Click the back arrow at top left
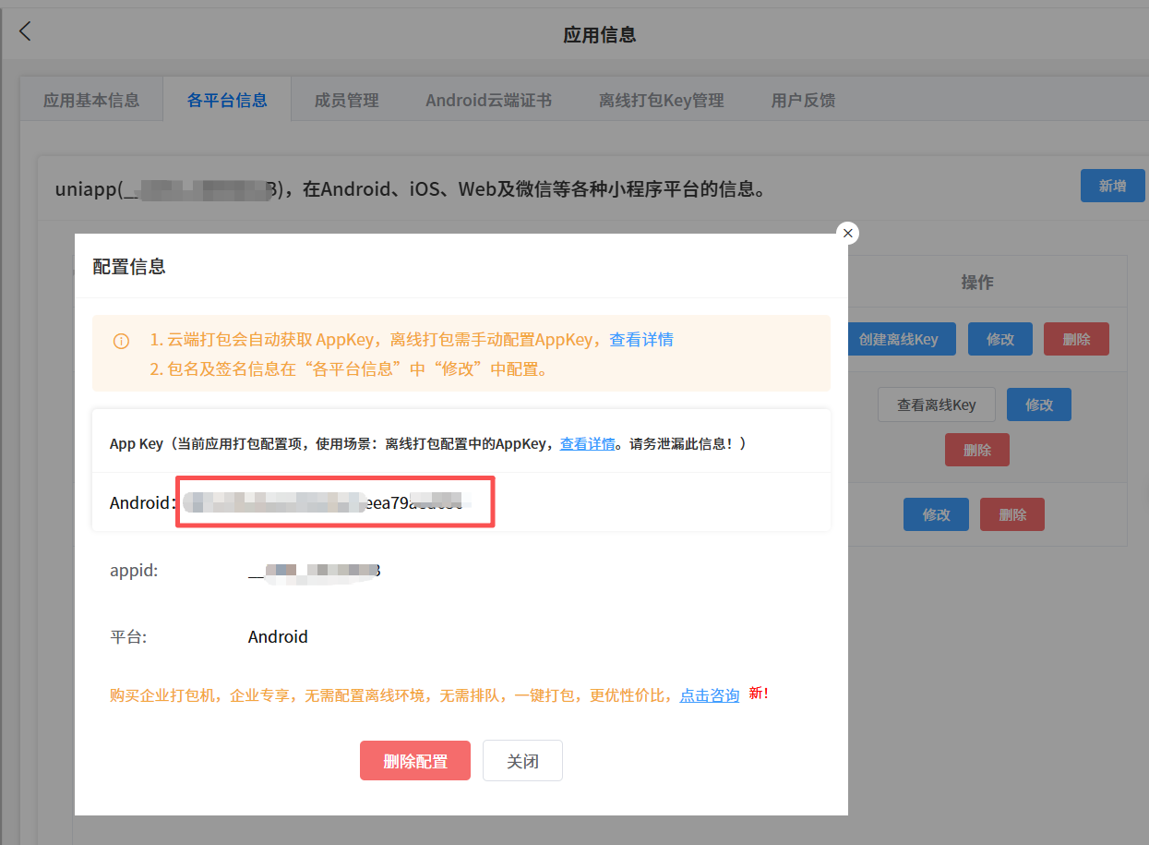The height and width of the screenshot is (845, 1149). coord(25,30)
